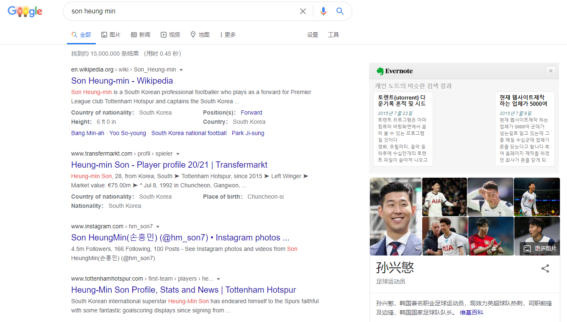Submit search with the magnifier icon
The image size is (567, 322).
click(340, 11)
